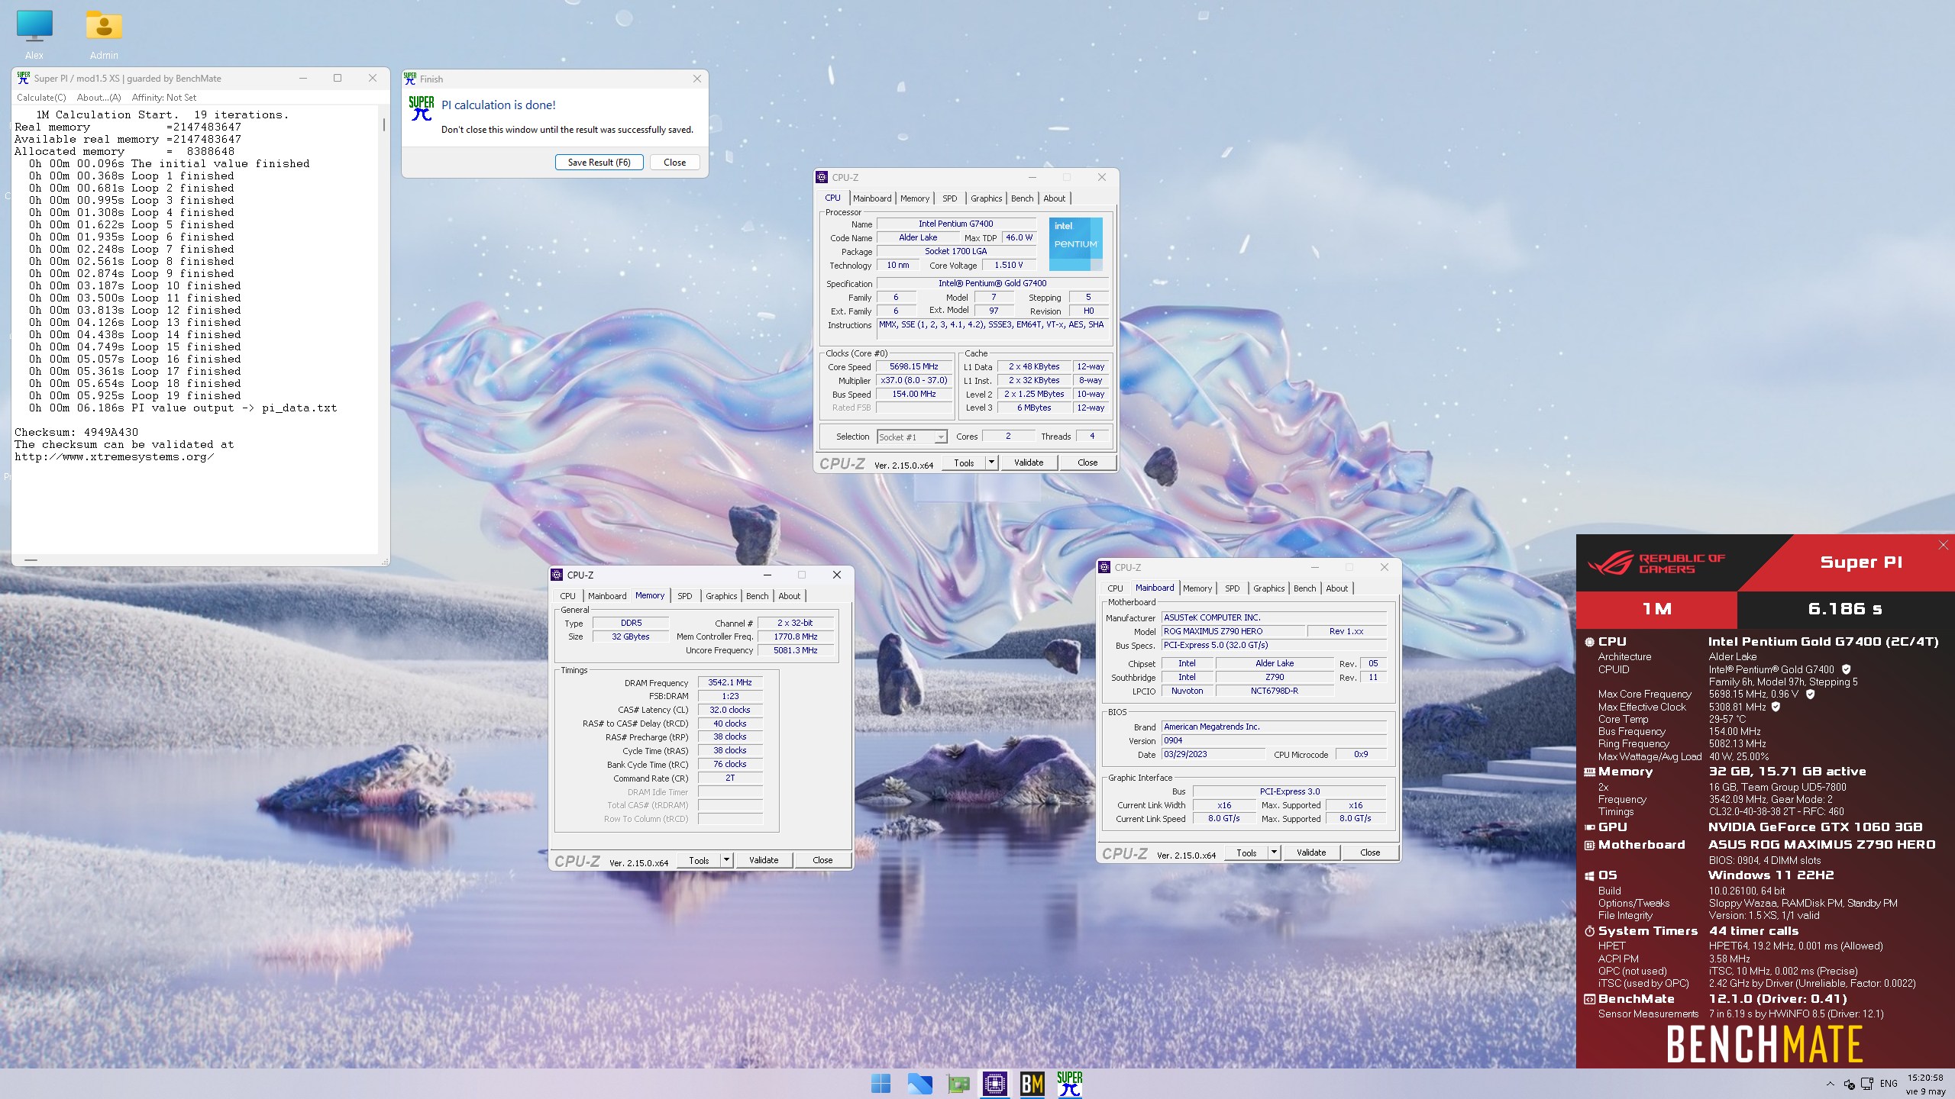Click the Affinity: Not Set menu item
The image size is (1955, 1099).
click(163, 98)
